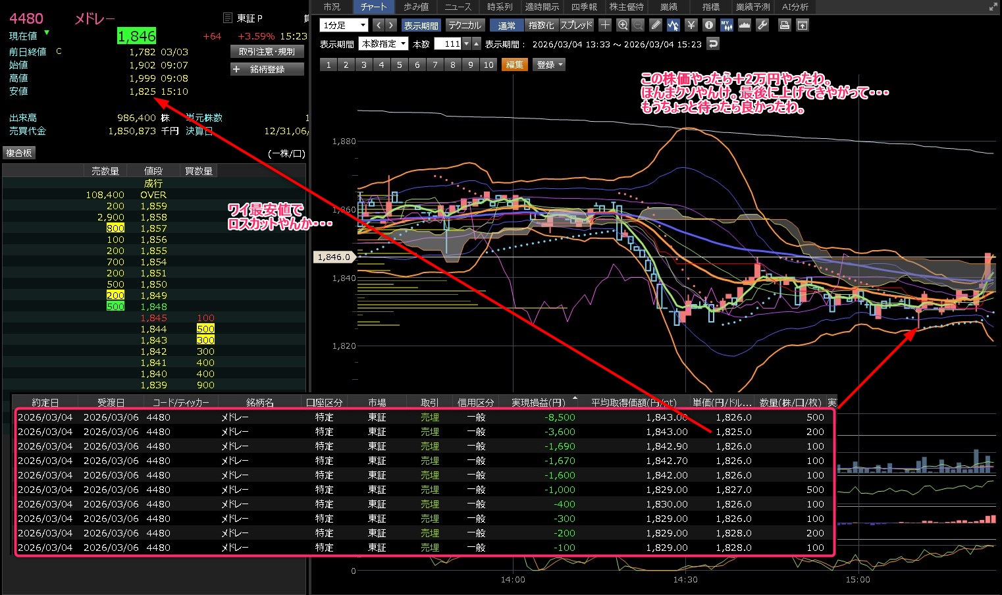The height and width of the screenshot is (595, 1002).
Task: Toggle the スプレッド spread mode
Action: [577, 25]
